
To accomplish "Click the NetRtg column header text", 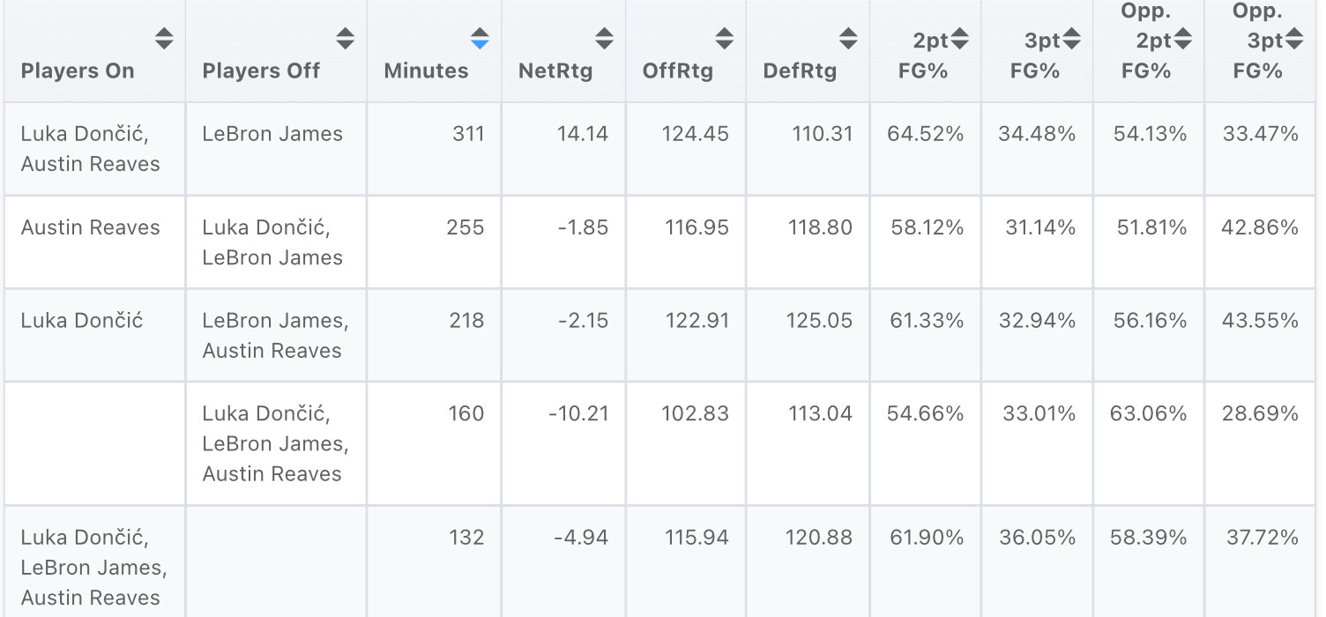I will (555, 71).
